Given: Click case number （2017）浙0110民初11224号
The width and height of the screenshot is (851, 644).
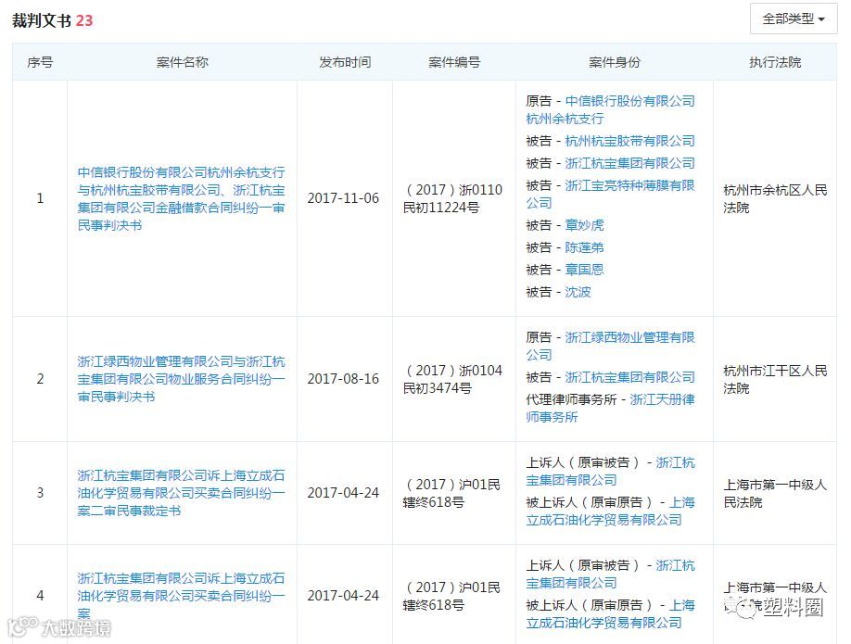Looking at the screenshot, I should coord(452,198).
